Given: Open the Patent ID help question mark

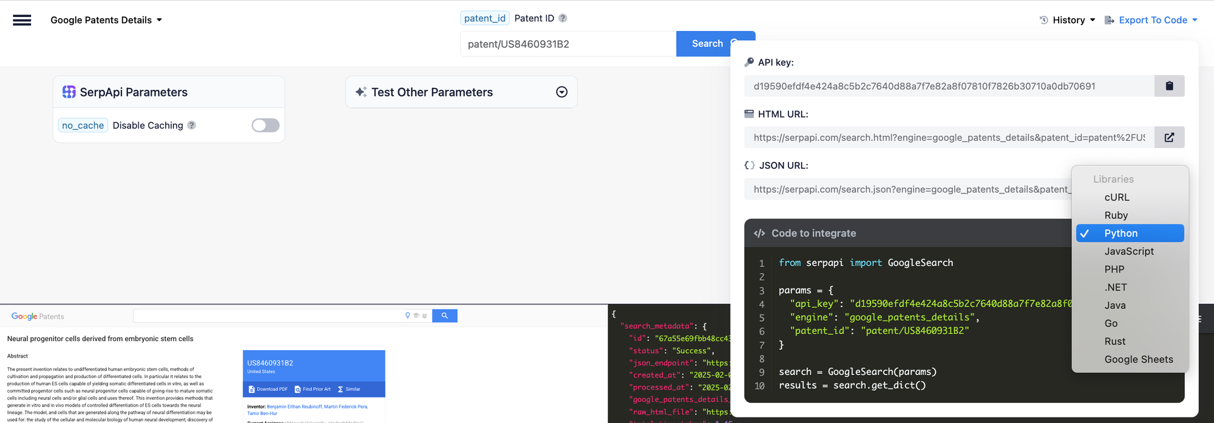Looking at the screenshot, I should click(563, 18).
